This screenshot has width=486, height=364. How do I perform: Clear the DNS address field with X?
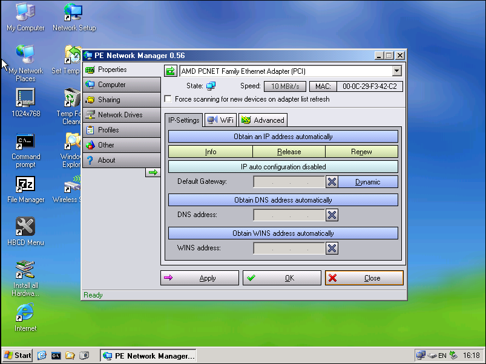click(332, 215)
